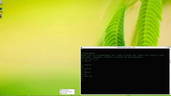Open the Recycle Bin desktop icon
The image size is (171, 96).
[1, 3]
